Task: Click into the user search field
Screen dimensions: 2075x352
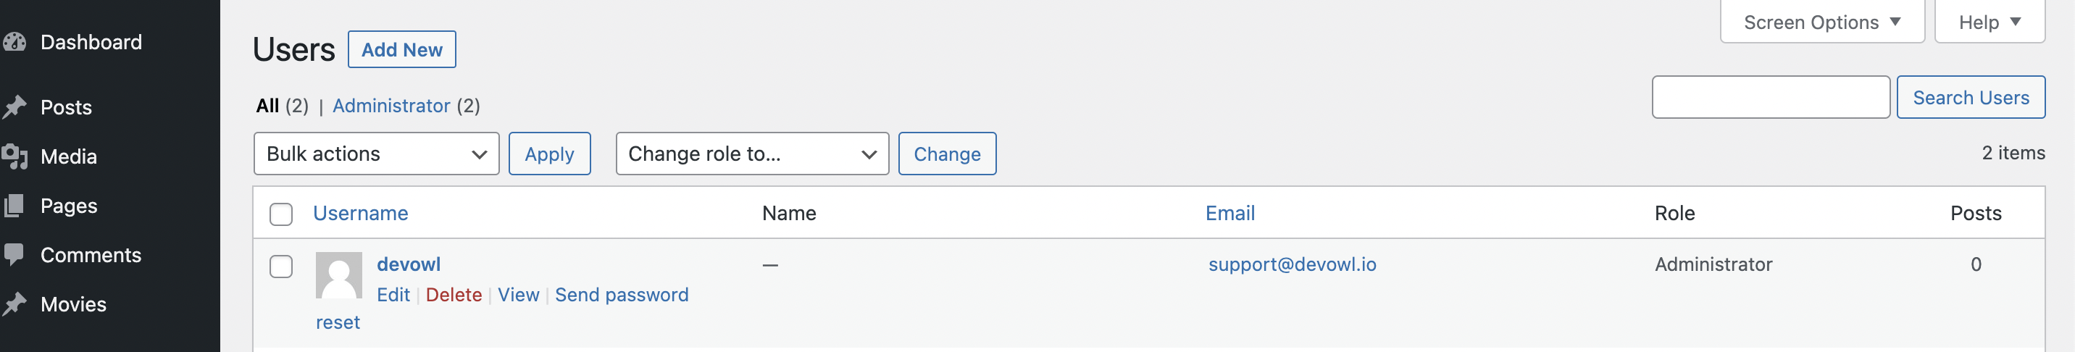Action: tap(1770, 98)
